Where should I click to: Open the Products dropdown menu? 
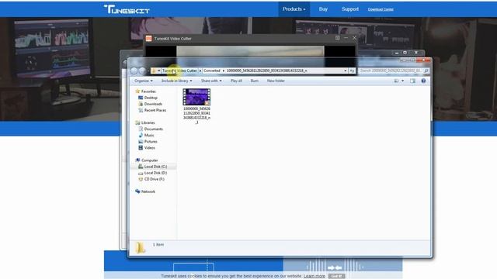tap(294, 9)
